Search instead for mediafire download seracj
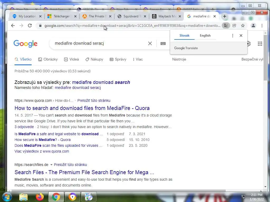The width and height of the screenshot is (270, 202). tap(78, 88)
